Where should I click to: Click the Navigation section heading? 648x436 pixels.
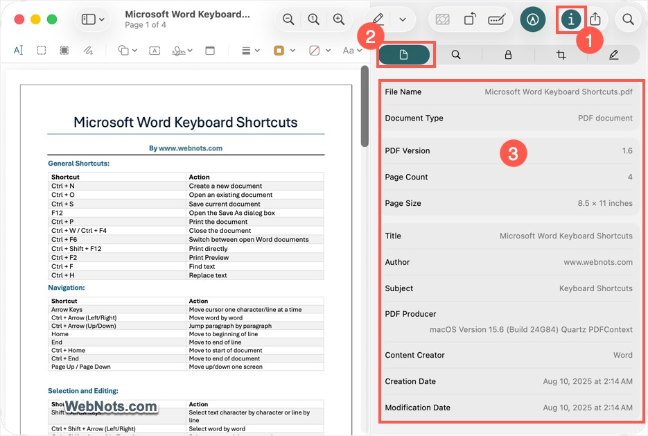pyautogui.click(x=66, y=287)
